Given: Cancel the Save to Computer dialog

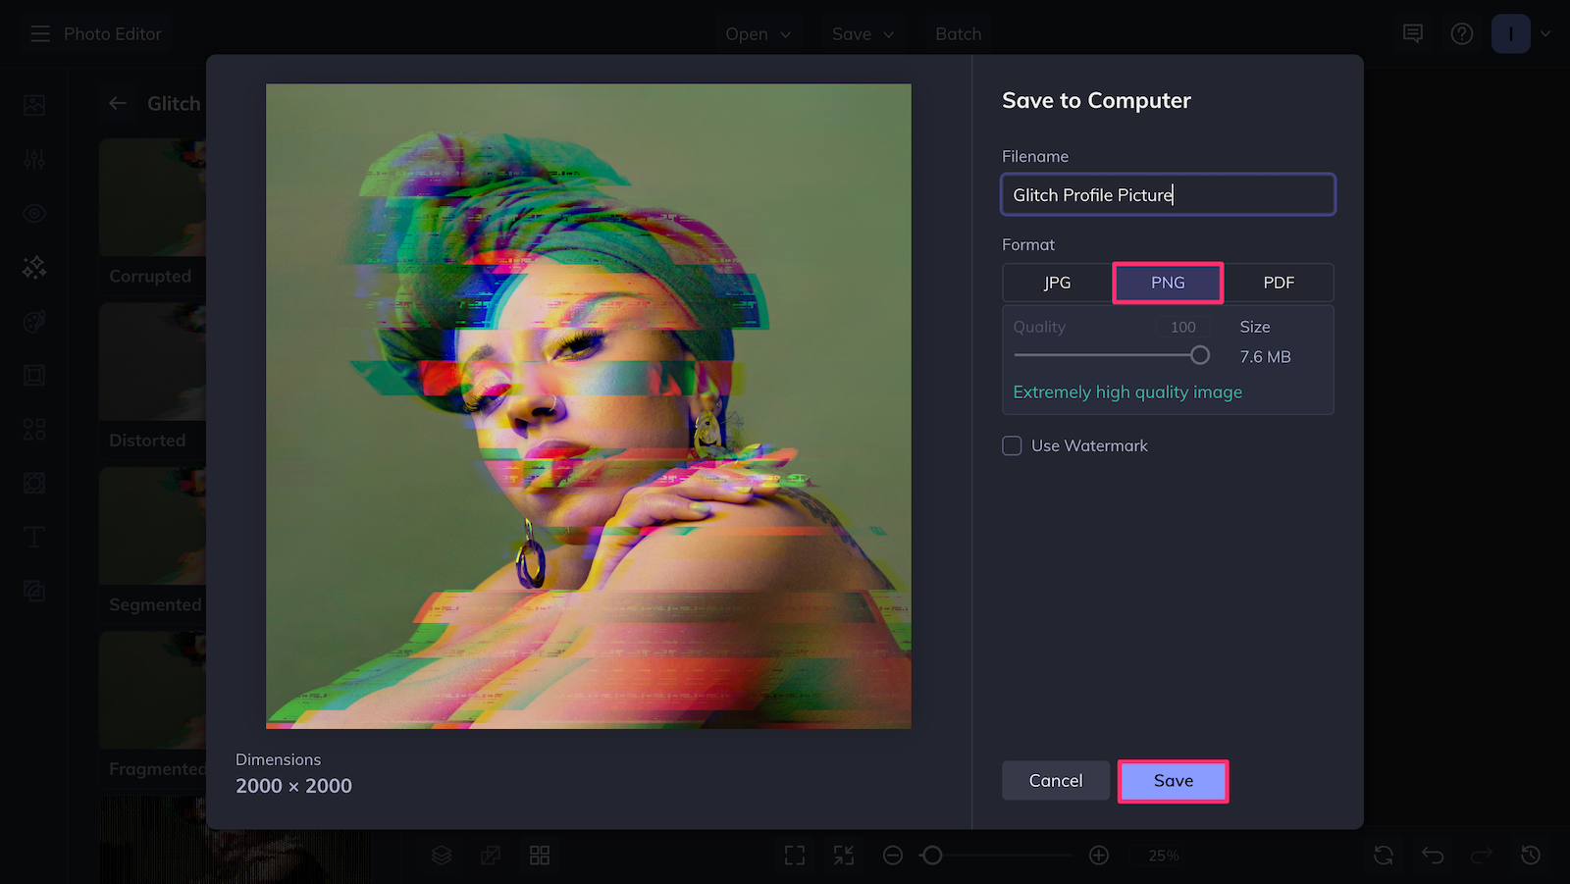Looking at the screenshot, I should coord(1055,780).
